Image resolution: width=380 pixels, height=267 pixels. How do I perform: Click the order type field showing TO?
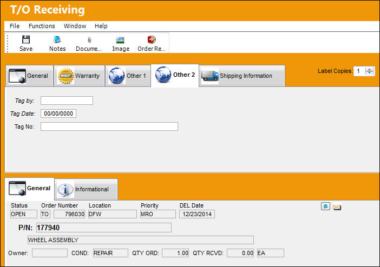[x=45, y=214]
